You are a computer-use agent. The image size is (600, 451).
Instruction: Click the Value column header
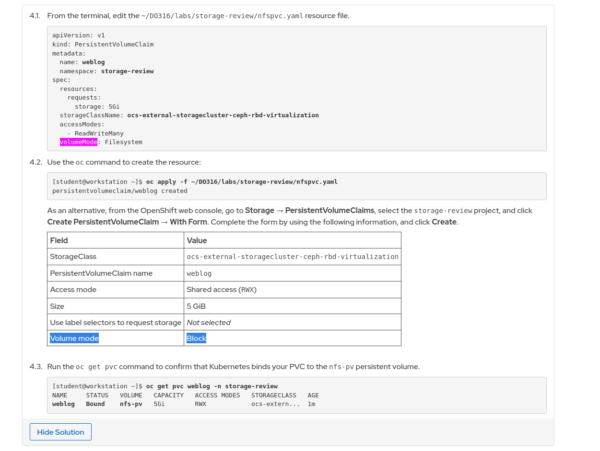pyautogui.click(x=197, y=240)
